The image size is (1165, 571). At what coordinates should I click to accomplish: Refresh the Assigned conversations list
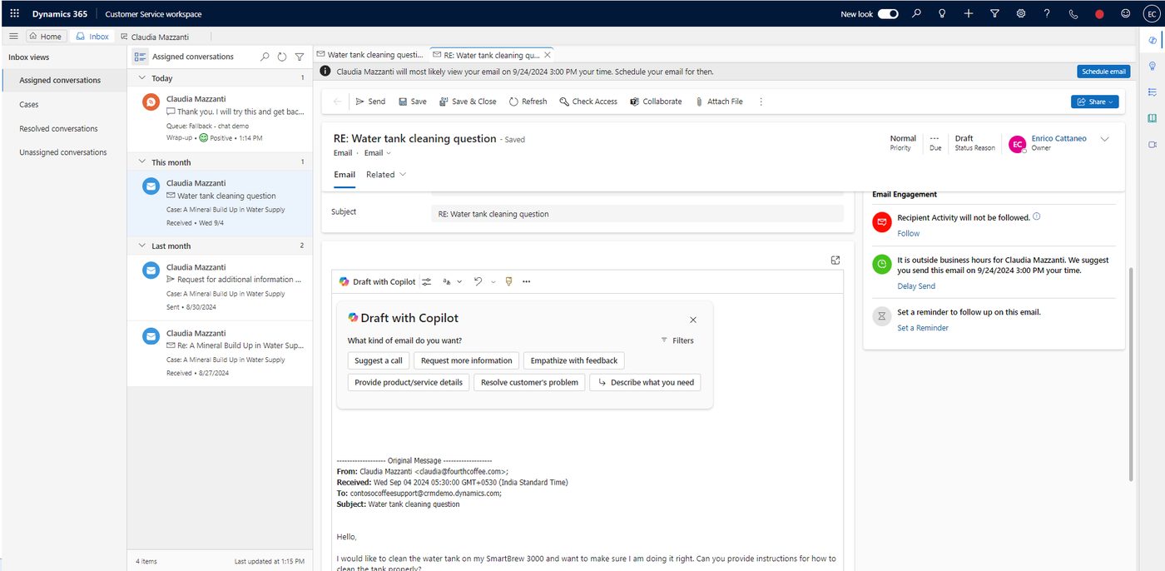[x=282, y=57]
